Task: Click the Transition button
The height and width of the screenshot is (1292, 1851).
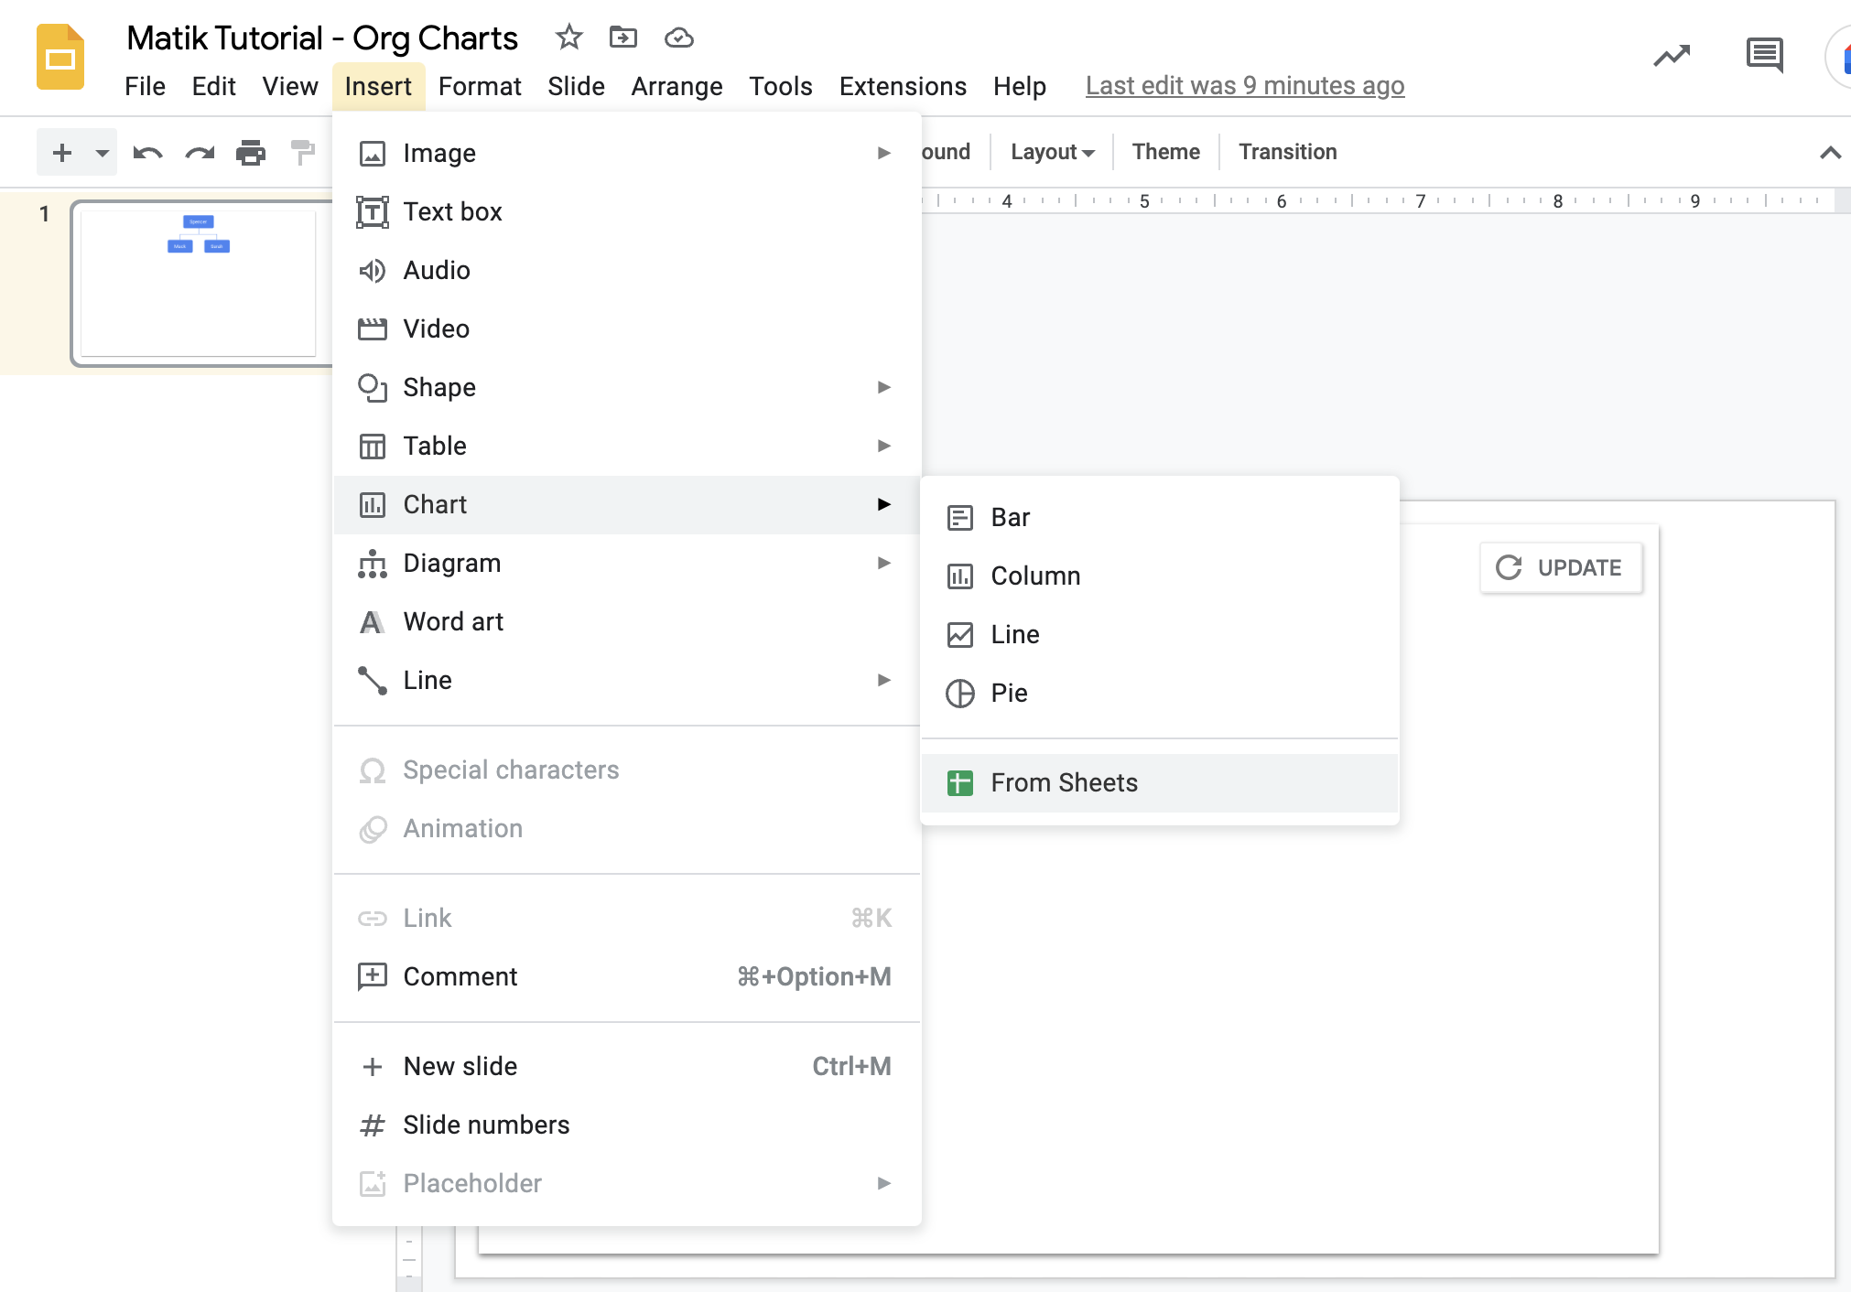Action: (1287, 152)
